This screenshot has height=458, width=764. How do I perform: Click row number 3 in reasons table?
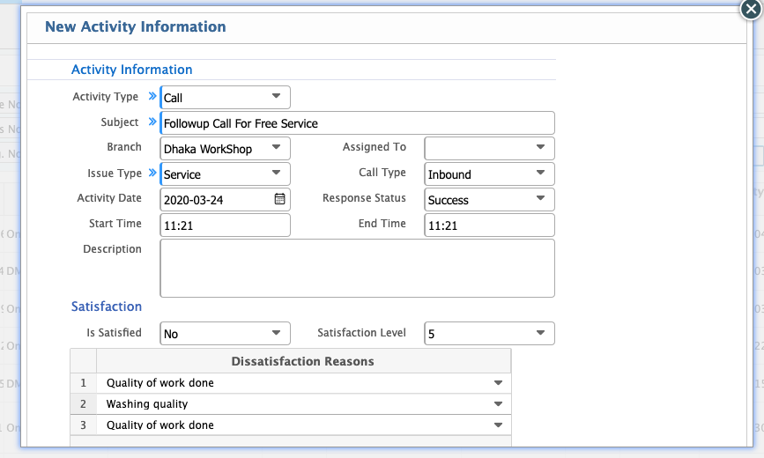pyautogui.click(x=84, y=425)
